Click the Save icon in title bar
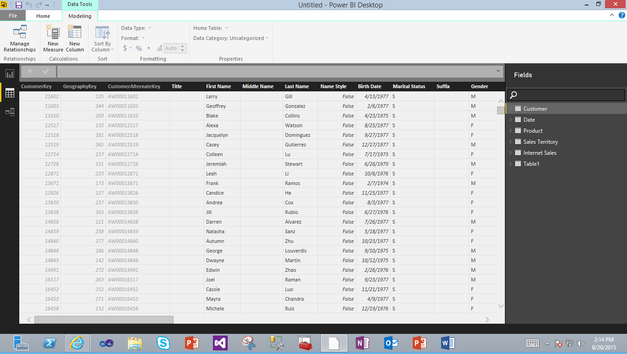This screenshot has width=627, height=354. click(x=19, y=5)
